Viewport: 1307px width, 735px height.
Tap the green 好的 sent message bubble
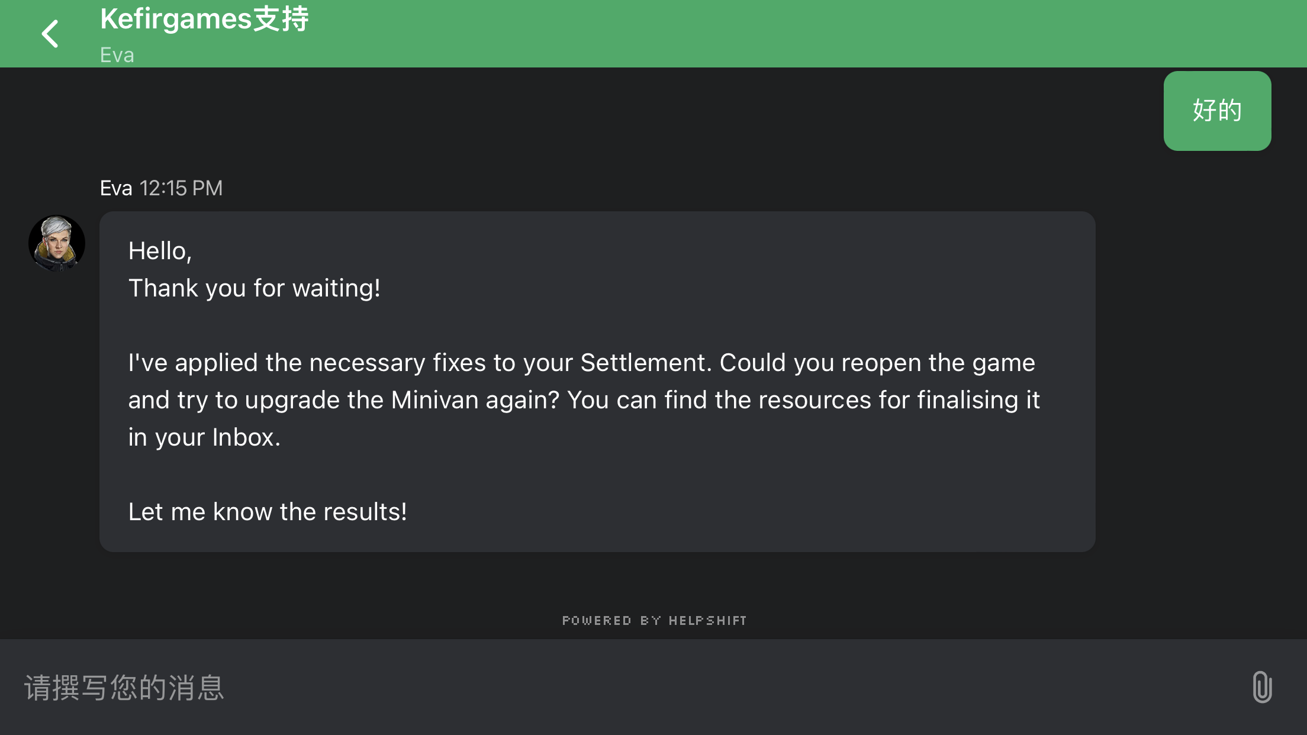point(1217,111)
